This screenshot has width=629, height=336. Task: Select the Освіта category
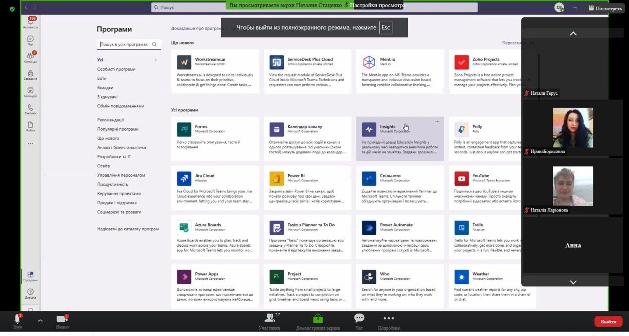[103, 166]
